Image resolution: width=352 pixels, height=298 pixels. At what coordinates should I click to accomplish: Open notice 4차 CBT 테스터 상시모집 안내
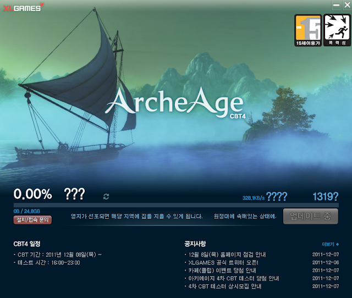(x=225, y=286)
